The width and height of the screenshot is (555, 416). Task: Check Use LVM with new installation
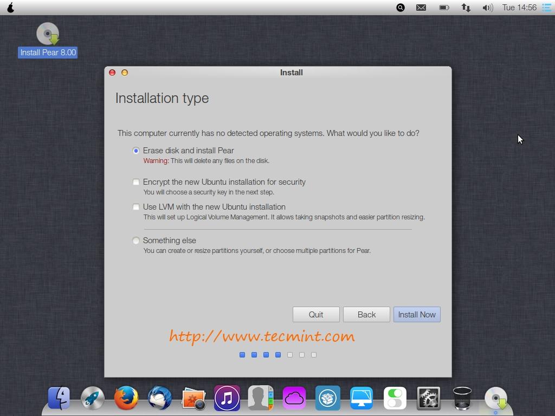[x=136, y=207]
